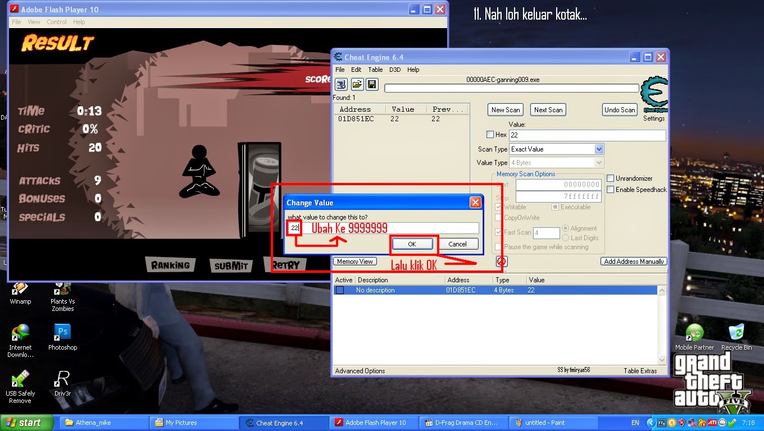Open the Mobile Partner desktop icon

694,333
